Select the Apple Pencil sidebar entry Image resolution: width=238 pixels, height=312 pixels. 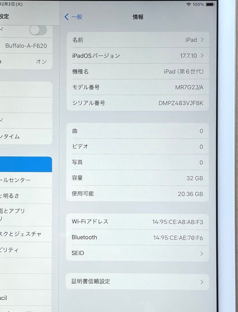[26, 298]
